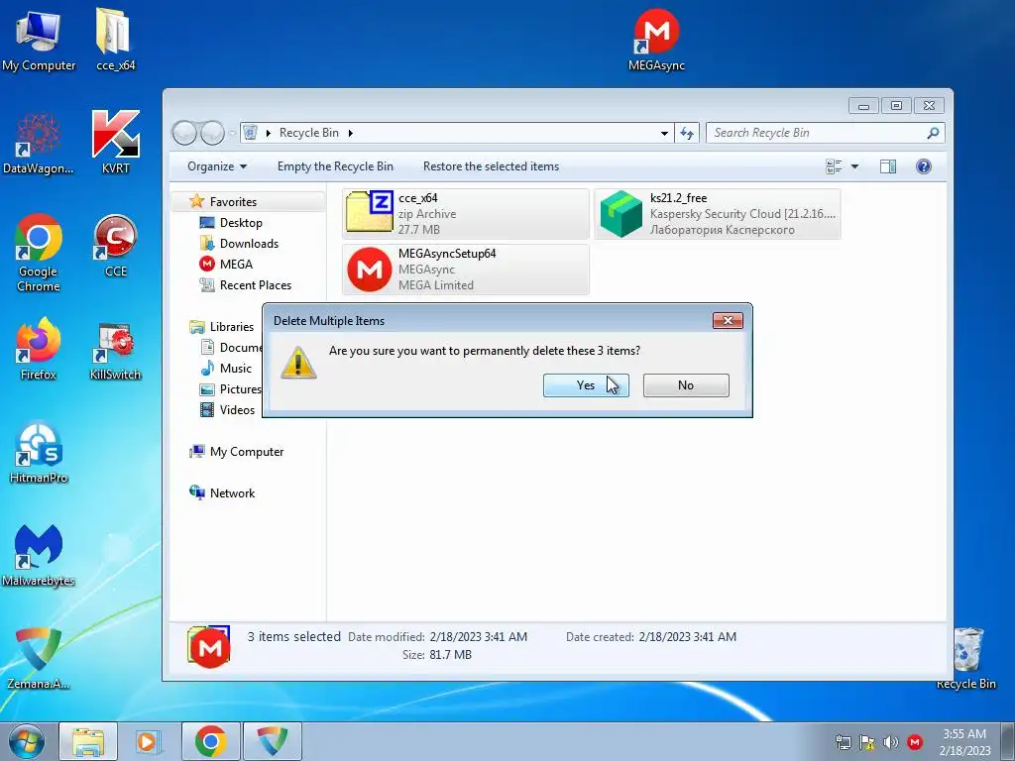The height and width of the screenshot is (761, 1015).
Task: Select MEGAsyncSetup64 item in Recycle Bin
Action: tap(466, 270)
